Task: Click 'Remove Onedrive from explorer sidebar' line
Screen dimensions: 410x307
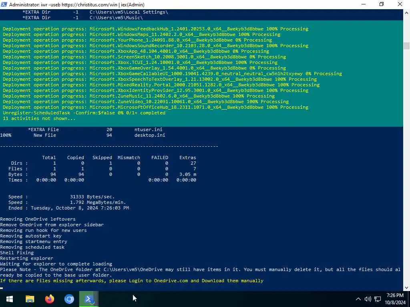Action: [52, 225]
